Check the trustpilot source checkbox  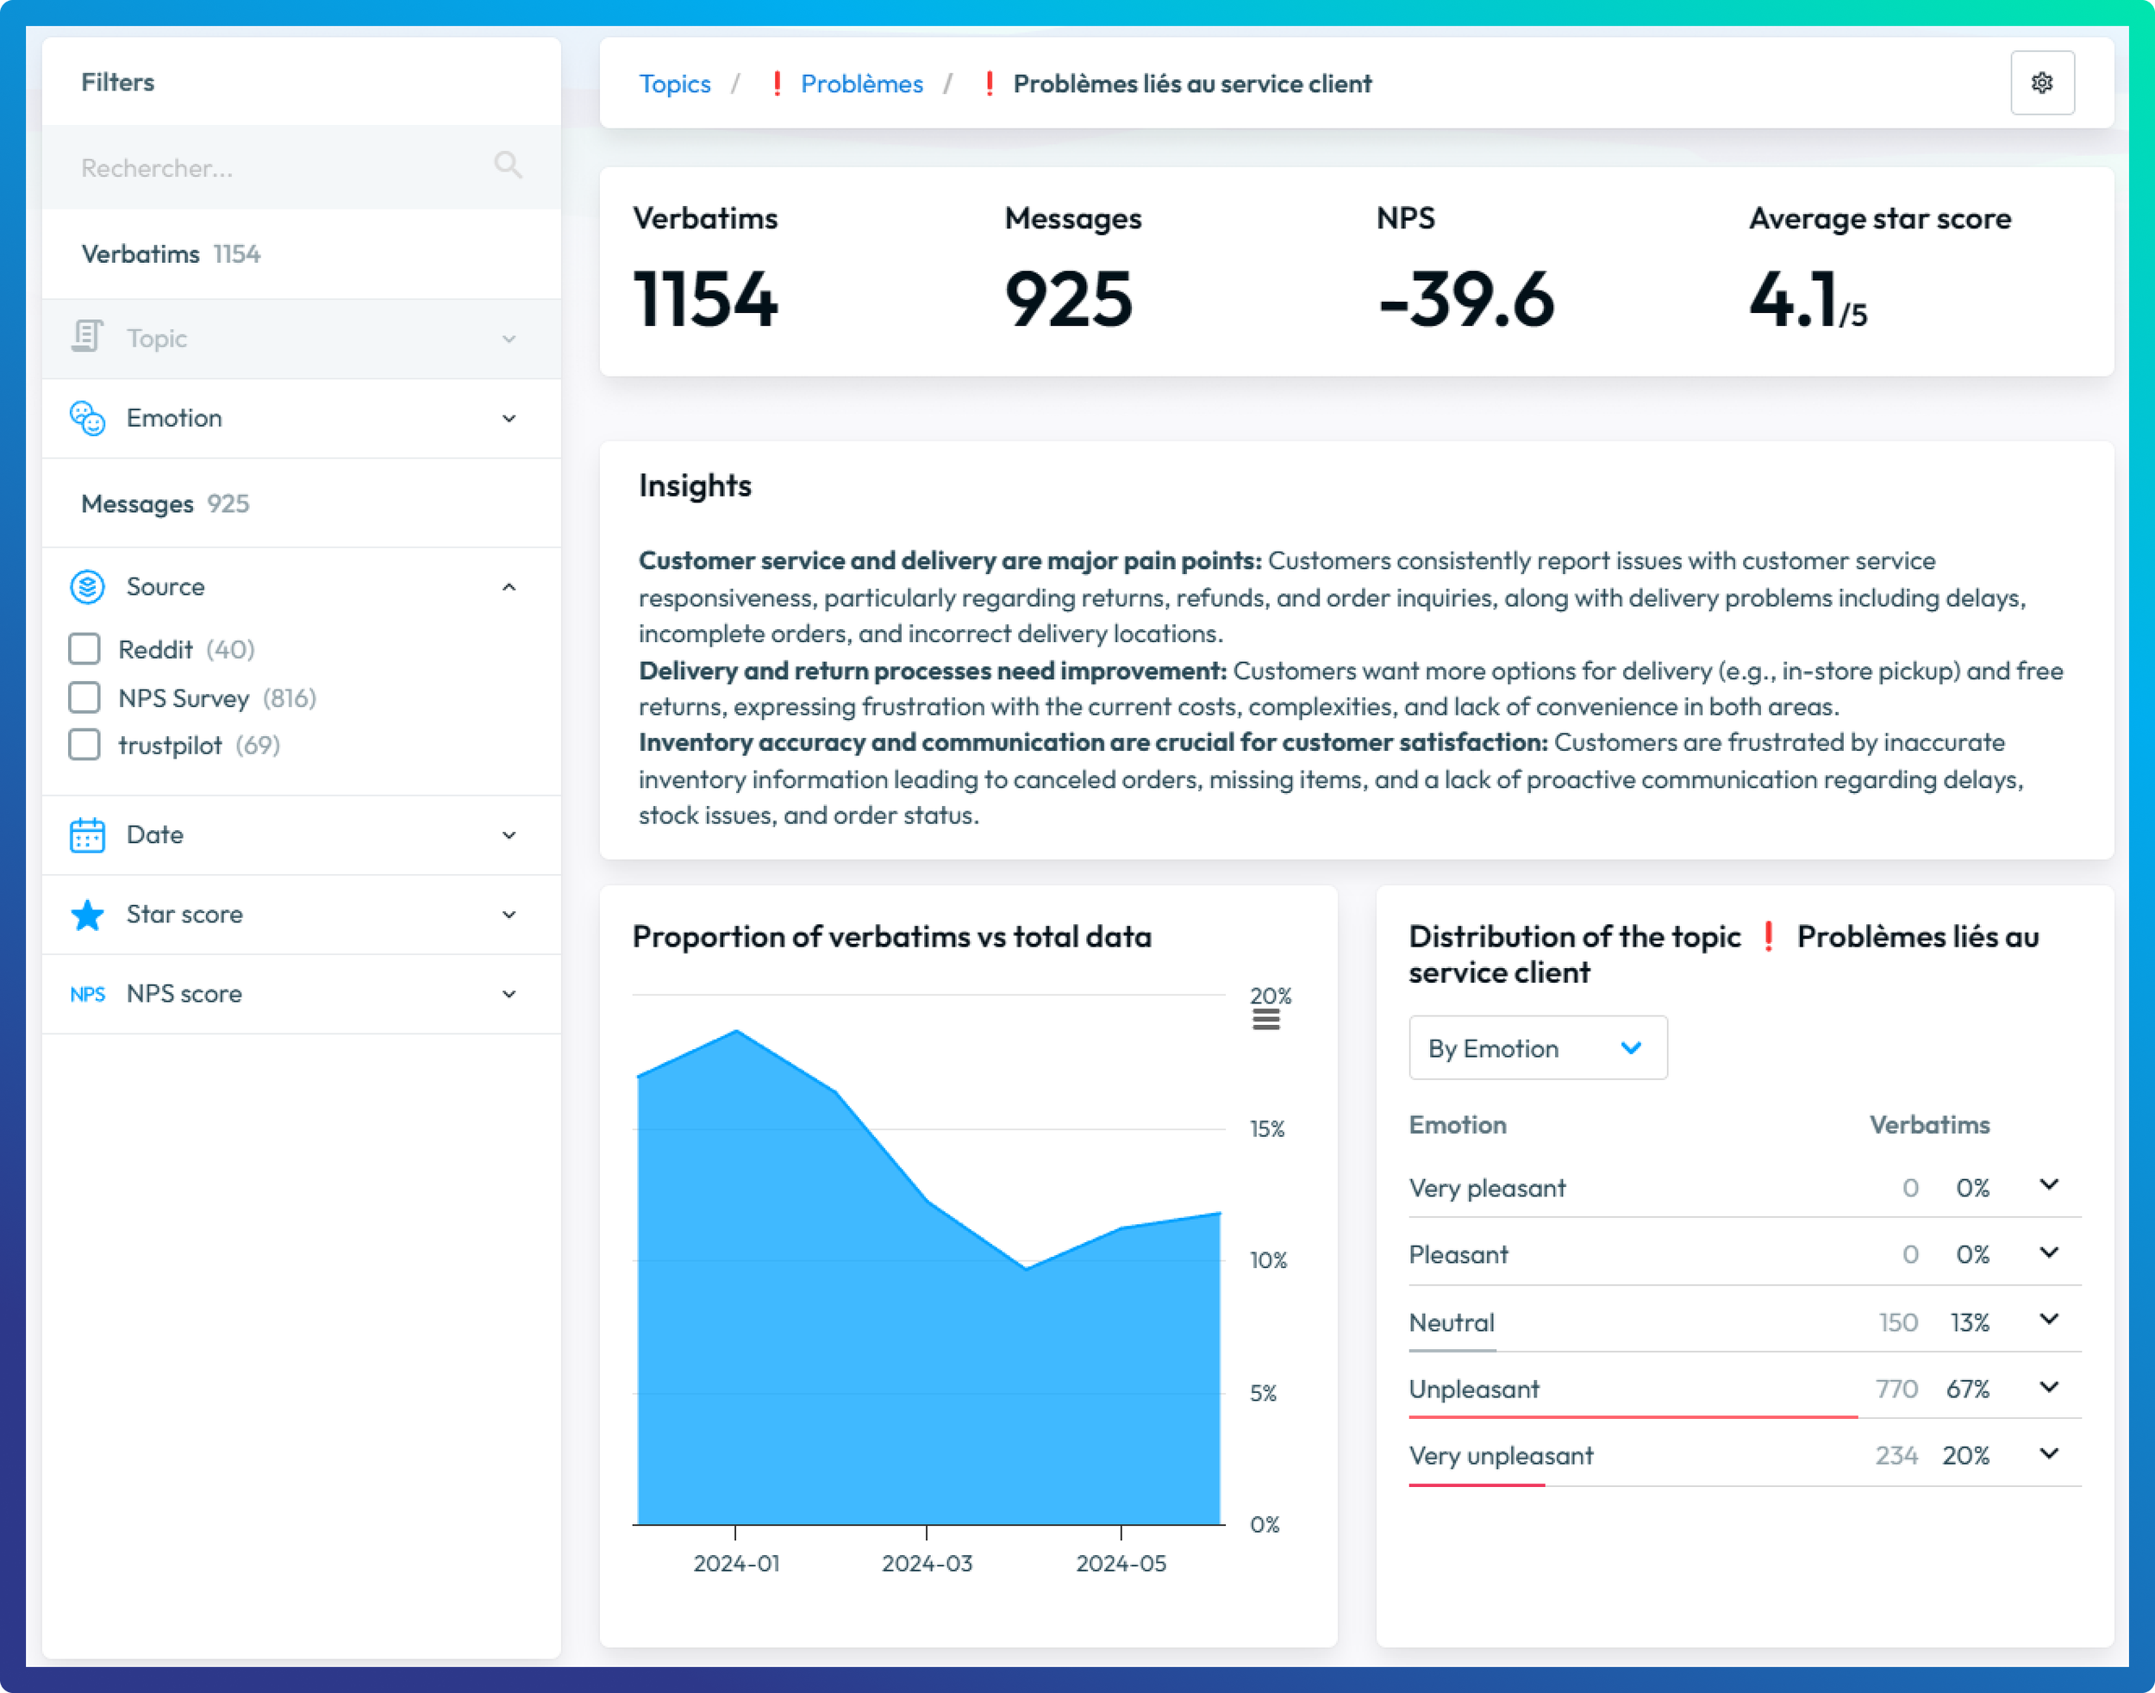[x=84, y=745]
